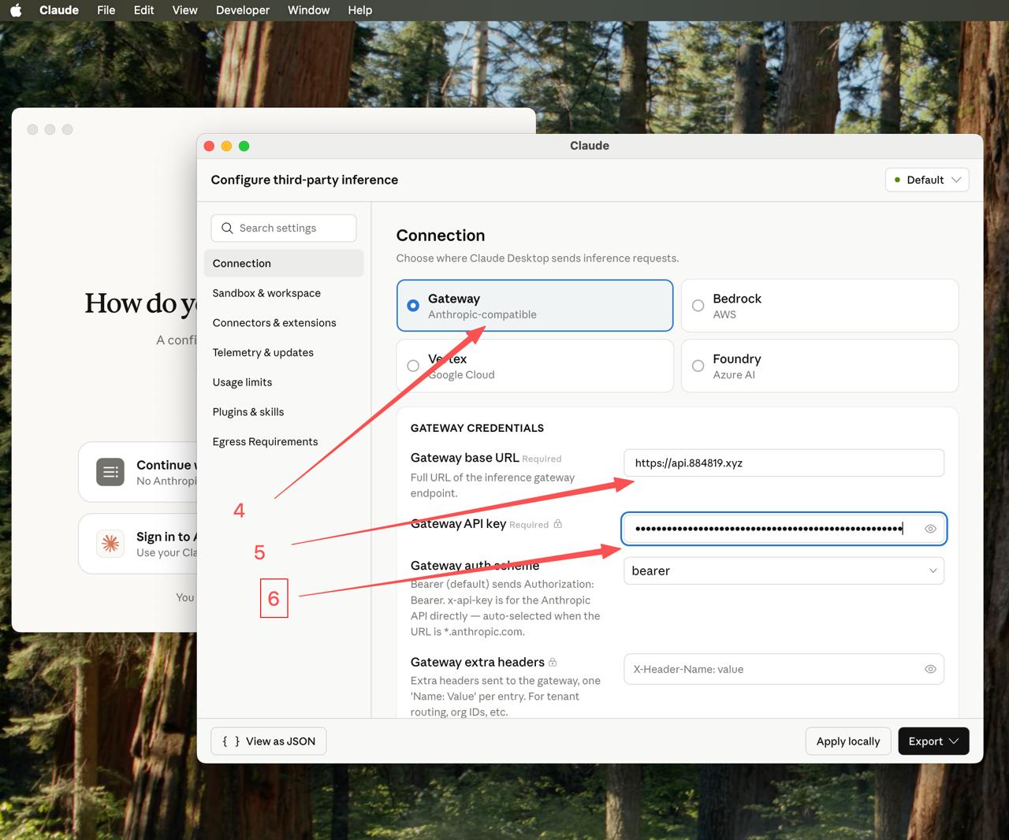Open the Help menu

pyautogui.click(x=360, y=10)
